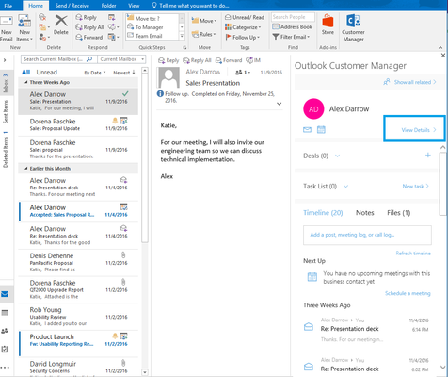Expand the folder pane arrow

tap(5, 60)
